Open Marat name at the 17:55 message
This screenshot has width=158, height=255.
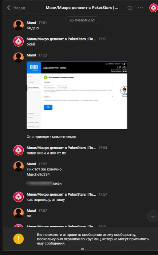point(31,164)
